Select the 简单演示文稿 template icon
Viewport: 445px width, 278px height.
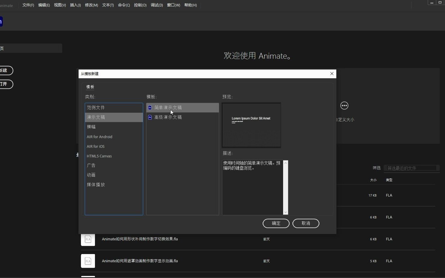tap(150, 107)
